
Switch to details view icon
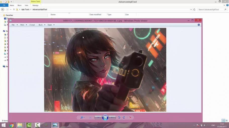click(223, 120)
